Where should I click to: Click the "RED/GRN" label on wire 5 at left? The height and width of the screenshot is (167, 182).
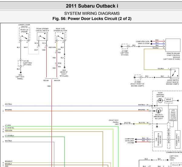8,130
